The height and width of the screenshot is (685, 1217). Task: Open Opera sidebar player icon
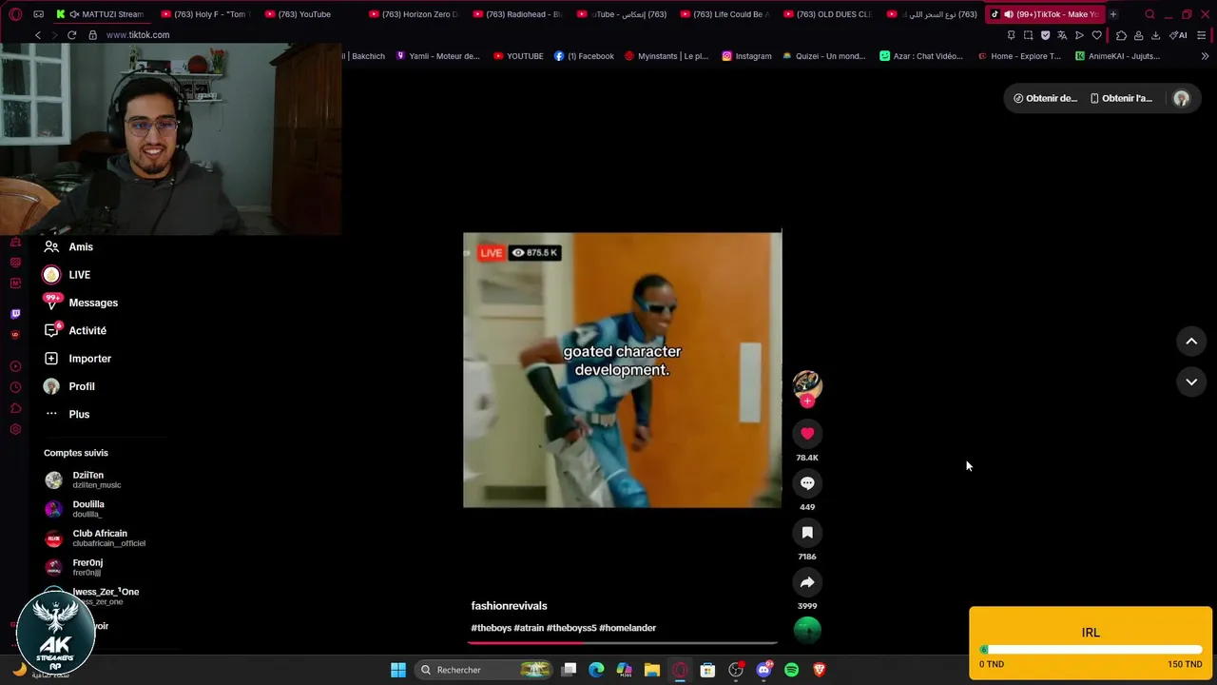pyautogui.click(x=15, y=366)
